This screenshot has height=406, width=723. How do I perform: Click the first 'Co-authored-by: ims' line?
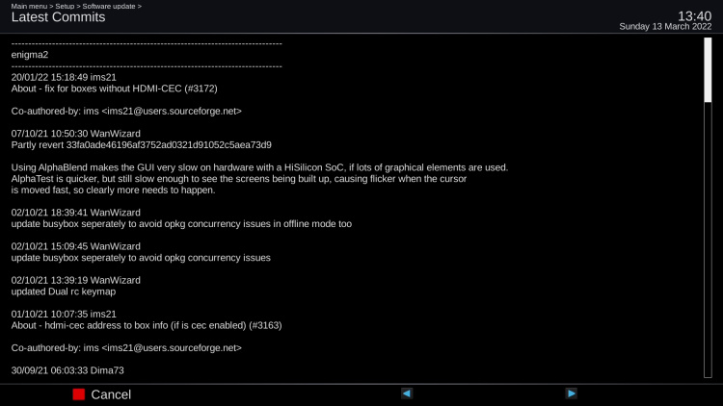(126, 111)
